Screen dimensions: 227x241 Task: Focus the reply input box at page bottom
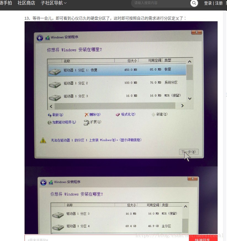coord(107,238)
